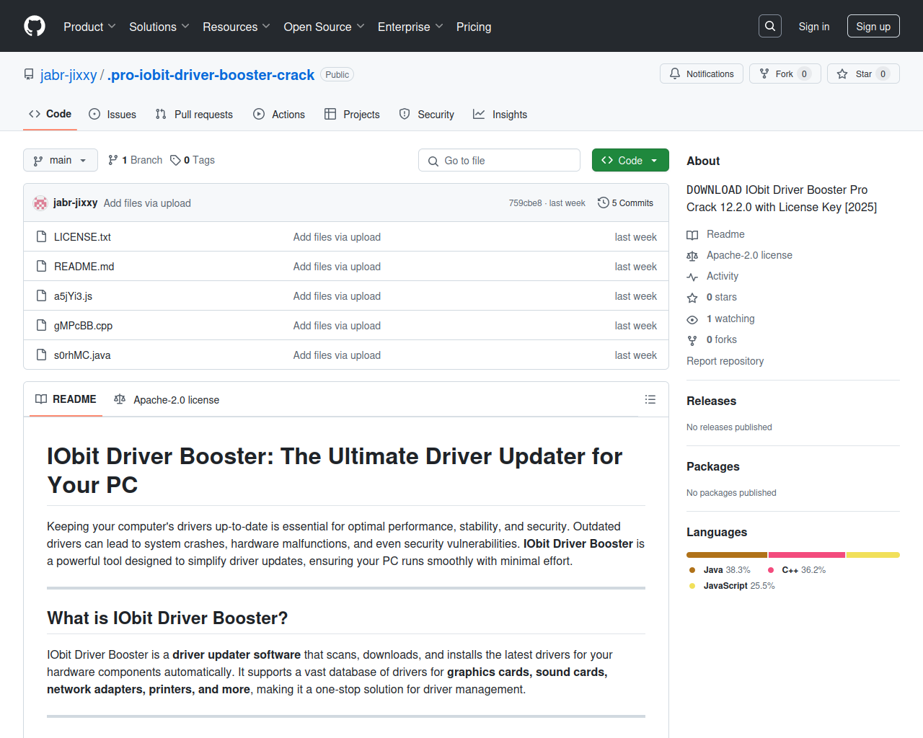Switch to the Issues tab
Image resolution: width=923 pixels, height=738 pixels.
tap(112, 114)
